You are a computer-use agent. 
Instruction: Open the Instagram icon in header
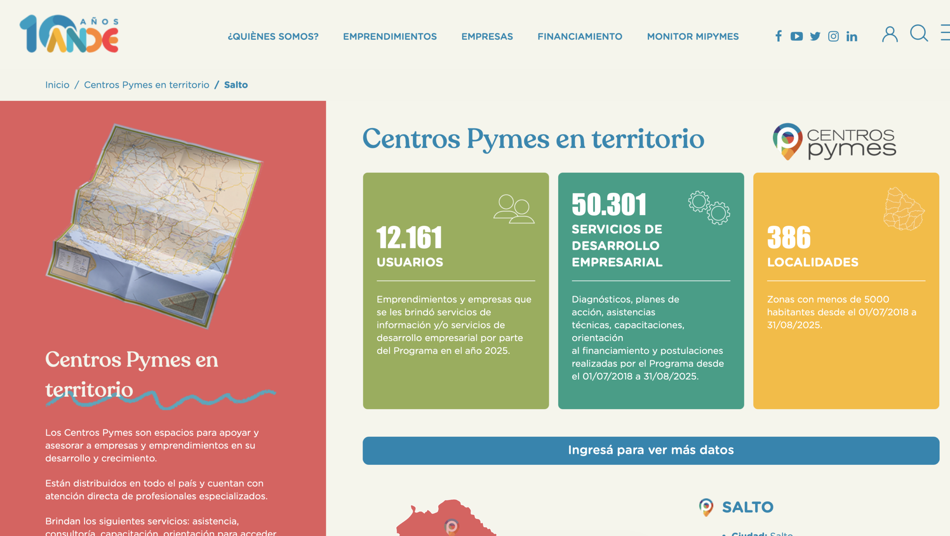pyautogui.click(x=833, y=36)
